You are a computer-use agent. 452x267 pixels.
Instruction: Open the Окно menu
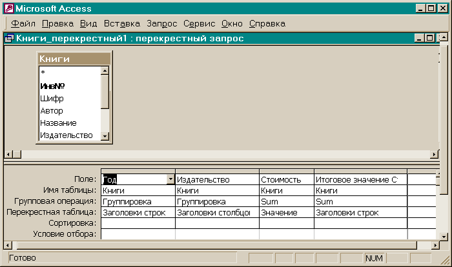[x=232, y=24]
